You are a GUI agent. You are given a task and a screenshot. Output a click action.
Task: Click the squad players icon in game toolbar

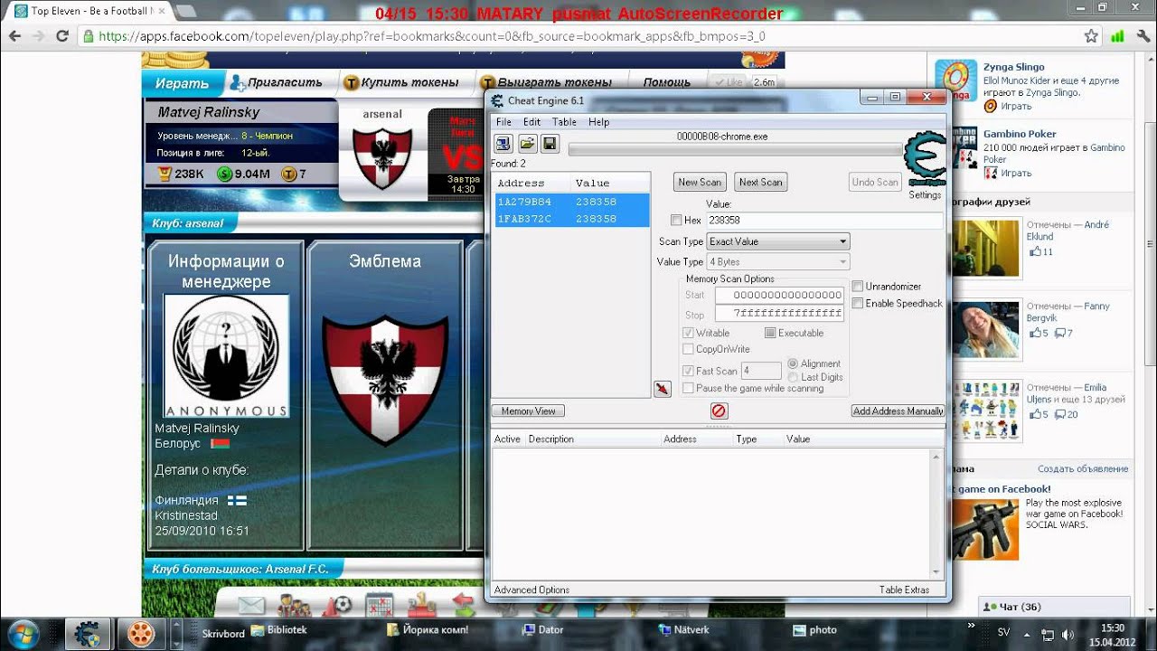click(x=294, y=605)
